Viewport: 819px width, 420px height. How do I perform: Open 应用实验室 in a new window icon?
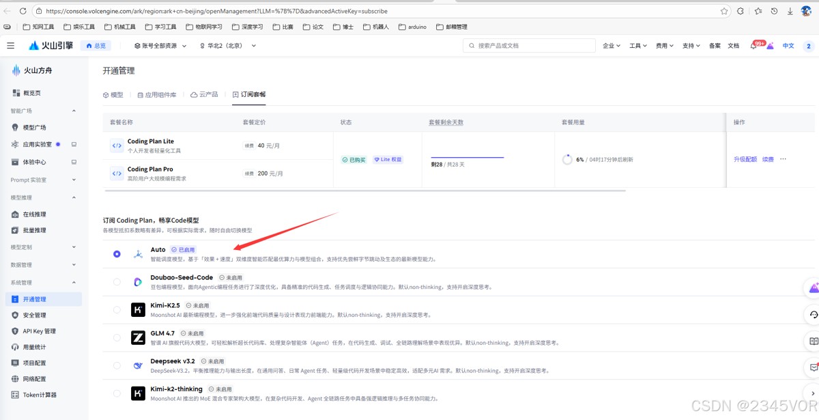pyautogui.click(x=74, y=145)
